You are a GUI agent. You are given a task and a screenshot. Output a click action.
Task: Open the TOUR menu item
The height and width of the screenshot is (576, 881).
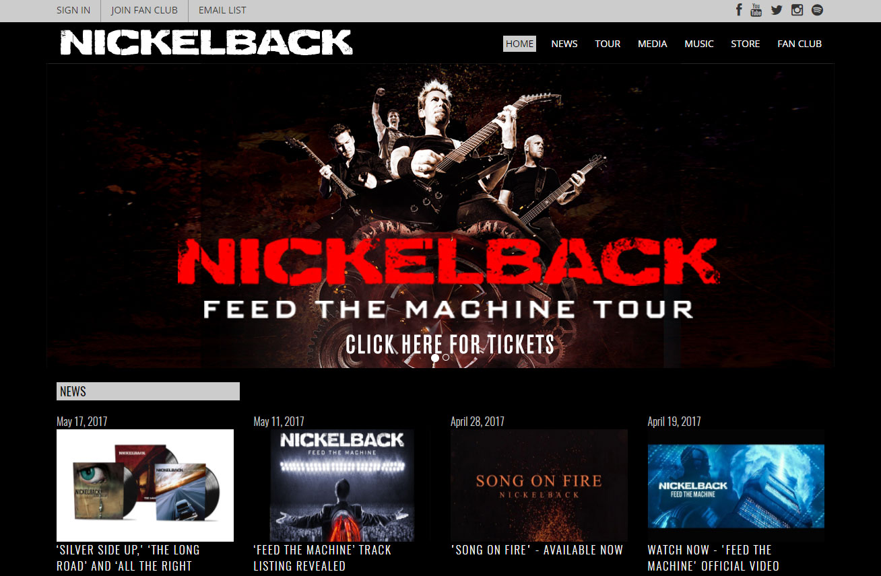[x=608, y=44]
